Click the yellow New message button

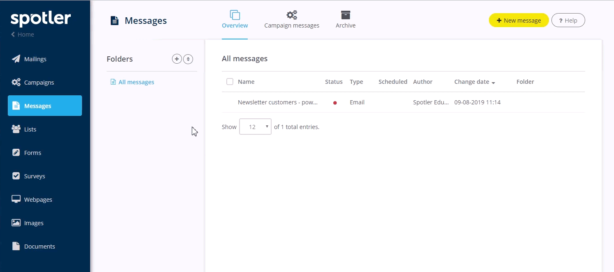pos(519,21)
